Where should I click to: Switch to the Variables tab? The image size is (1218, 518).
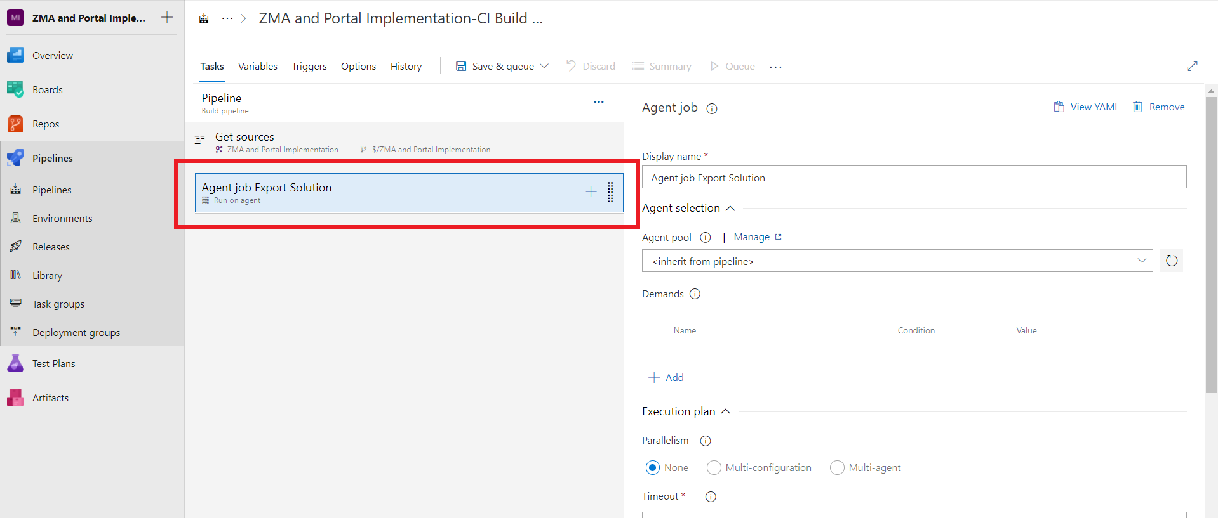257,67
